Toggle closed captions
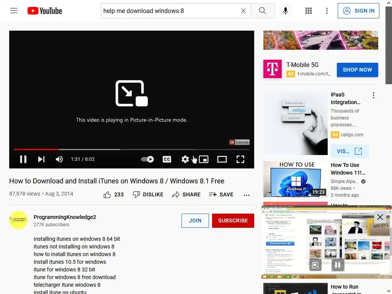This screenshot has height=294, width=392. [x=167, y=159]
